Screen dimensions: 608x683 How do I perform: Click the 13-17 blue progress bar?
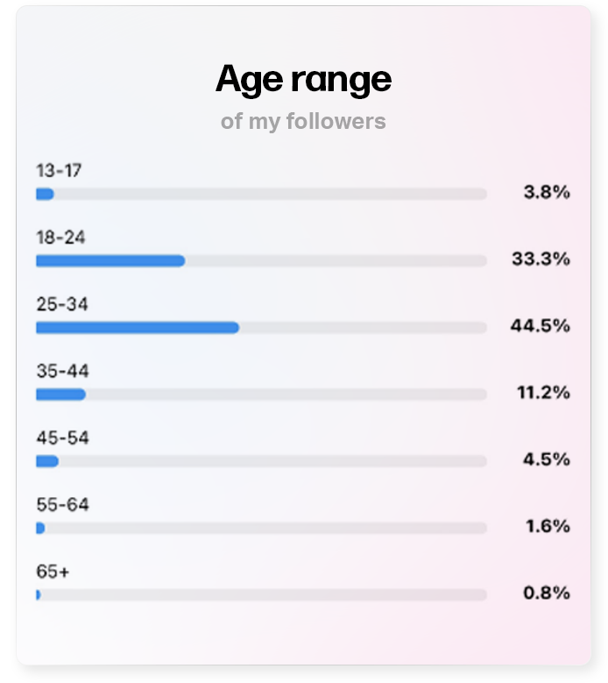coord(46,194)
